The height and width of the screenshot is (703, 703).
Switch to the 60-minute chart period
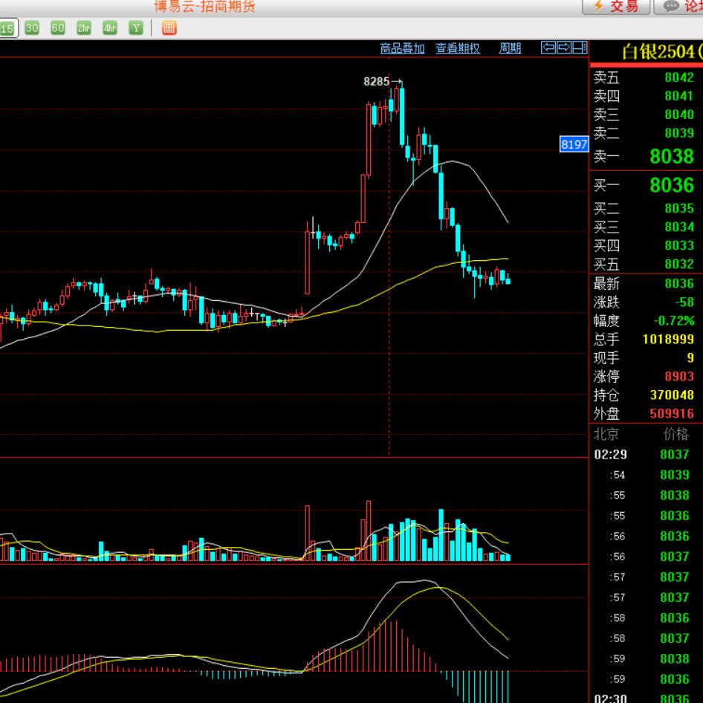pos(58,28)
